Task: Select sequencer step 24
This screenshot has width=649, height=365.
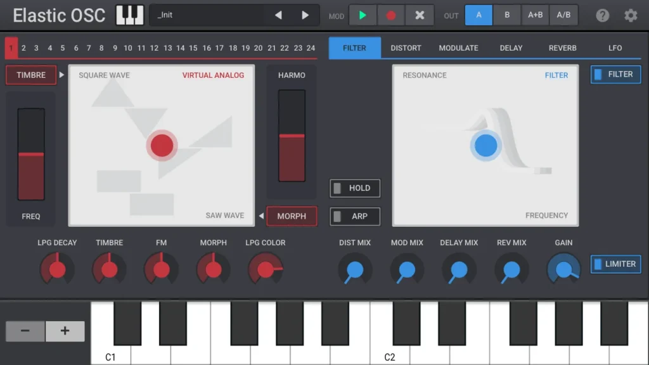Action: coord(311,48)
